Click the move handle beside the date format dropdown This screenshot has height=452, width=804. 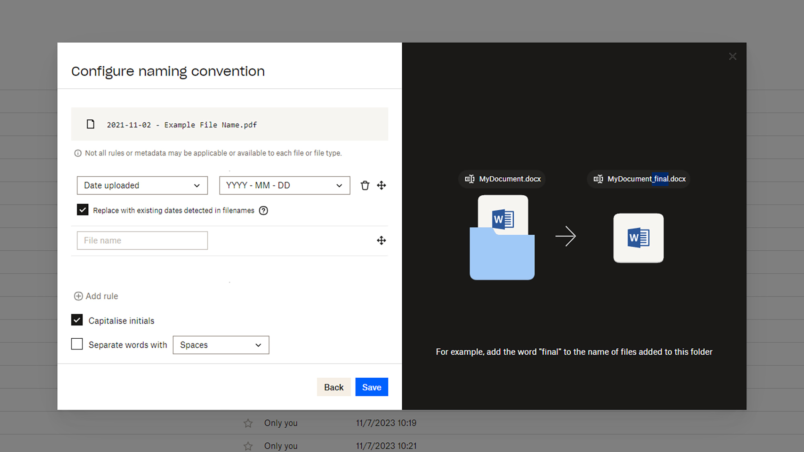point(381,185)
